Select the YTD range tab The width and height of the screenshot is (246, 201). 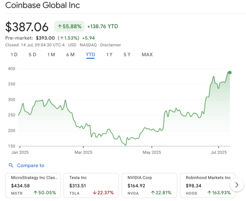[91, 55]
